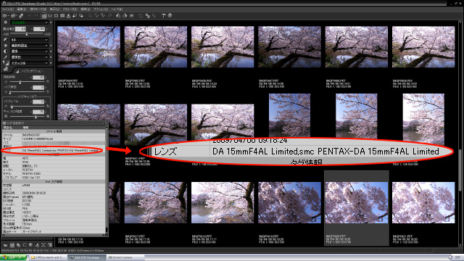464x261 pixels.
Task: Click the magnifier zoom tool icon
Action: click(x=90, y=16)
